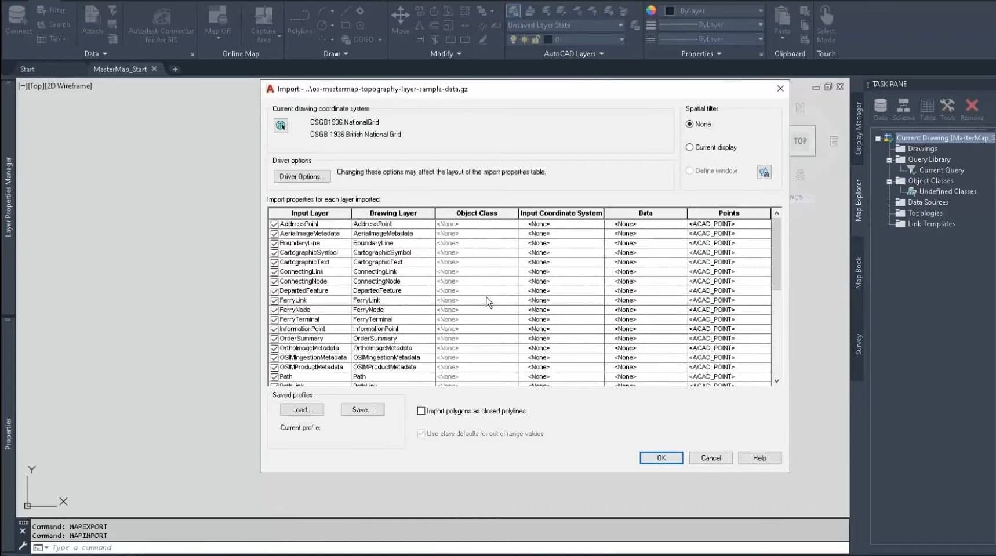This screenshot has height=556, width=996.
Task: Click the Define window selection icon
Action: point(764,172)
